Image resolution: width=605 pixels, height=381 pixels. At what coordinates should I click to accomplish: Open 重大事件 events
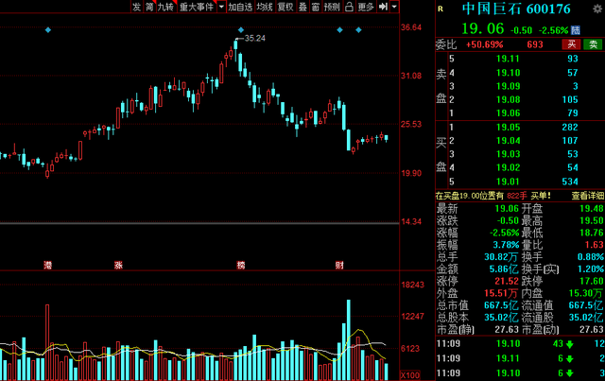click(x=197, y=7)
